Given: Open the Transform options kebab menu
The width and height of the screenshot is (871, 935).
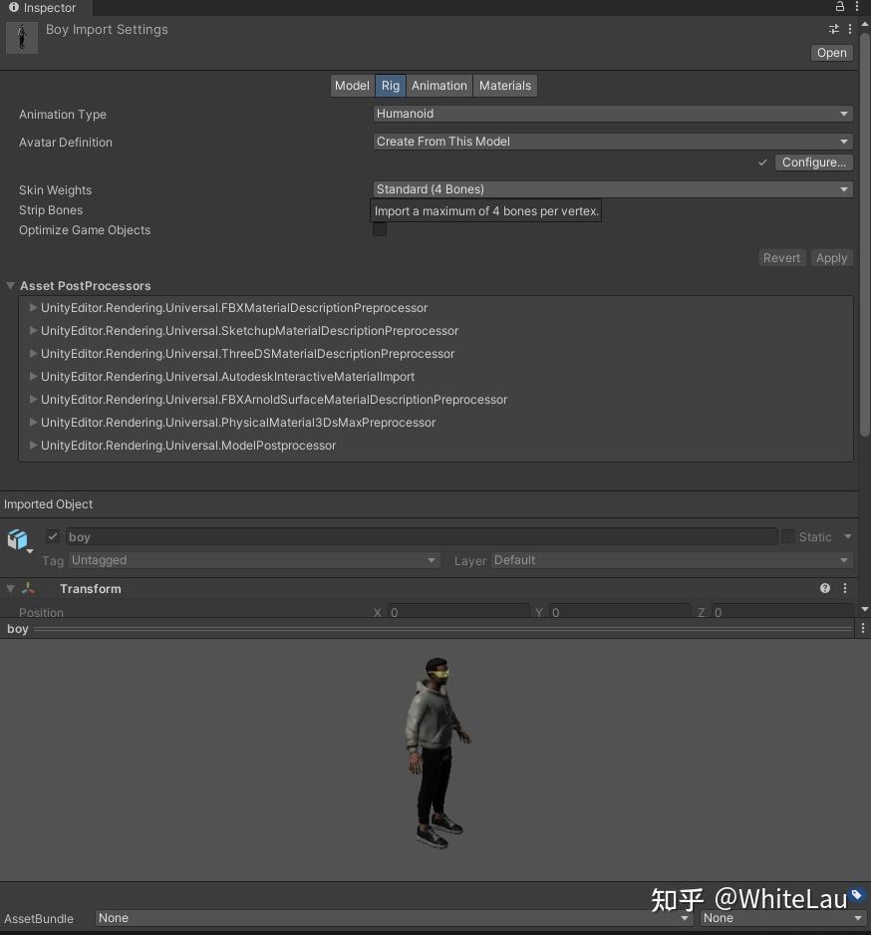Looking at the screenshot, I should 844,588.
